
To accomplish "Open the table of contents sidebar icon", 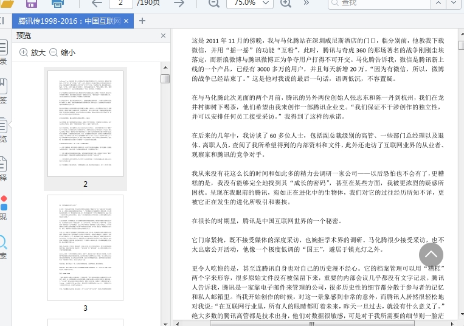I will click(x=3, y=52).
